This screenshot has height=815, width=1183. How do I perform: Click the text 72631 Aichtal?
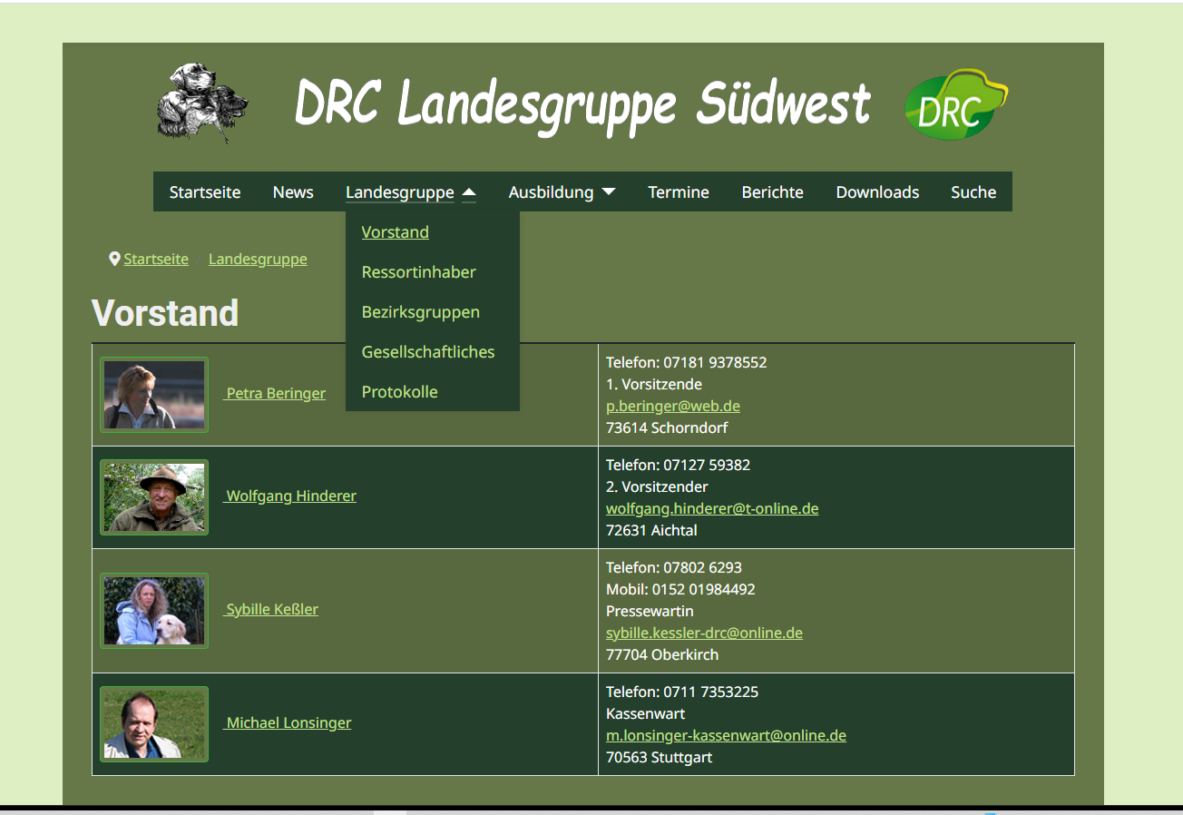click(651, 531)
